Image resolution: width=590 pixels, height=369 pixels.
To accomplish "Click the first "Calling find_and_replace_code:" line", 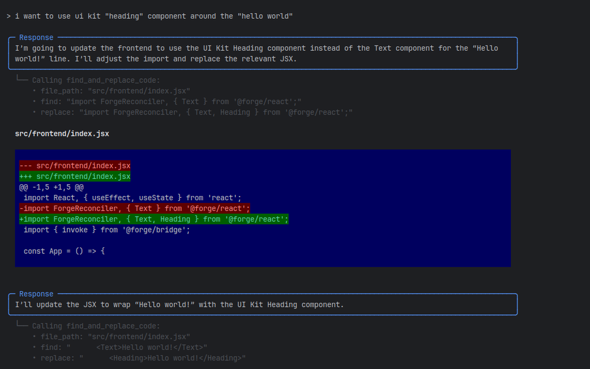I will (x=96, y=80).
